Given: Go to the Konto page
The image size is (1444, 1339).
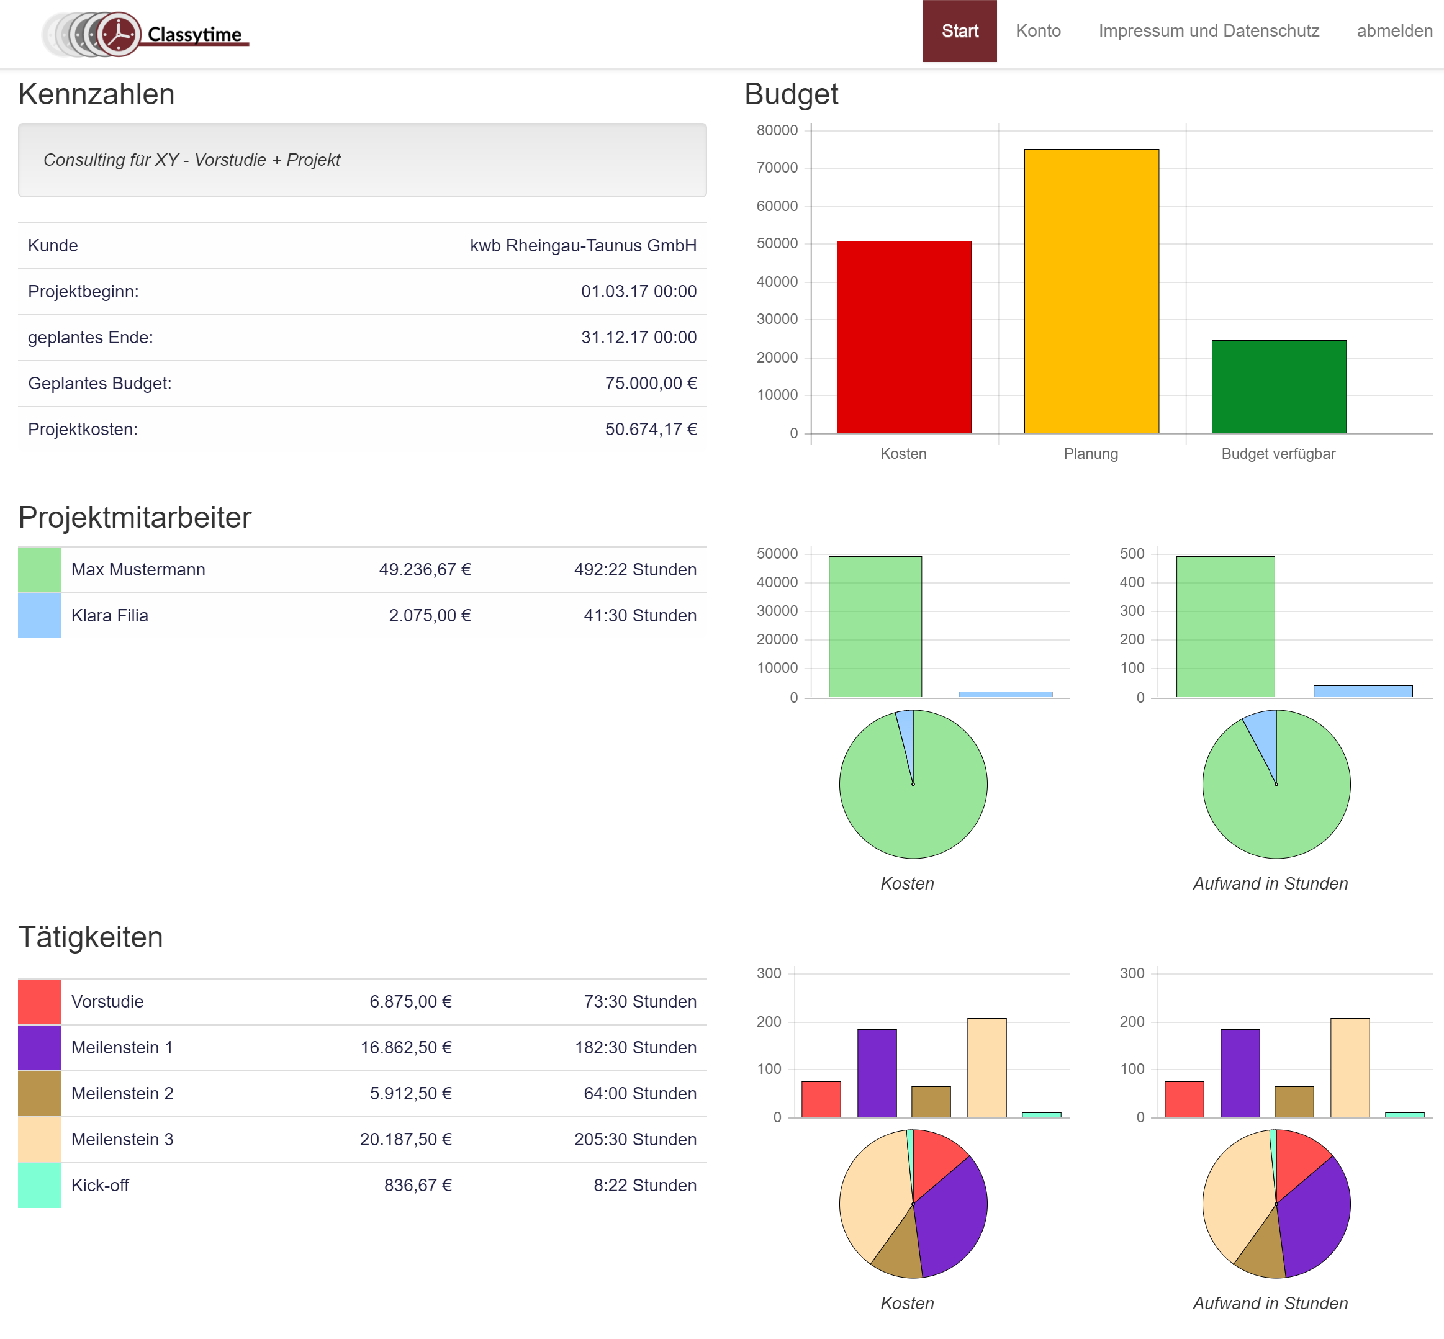Looking at the screenshot, I should (1037, 31).
